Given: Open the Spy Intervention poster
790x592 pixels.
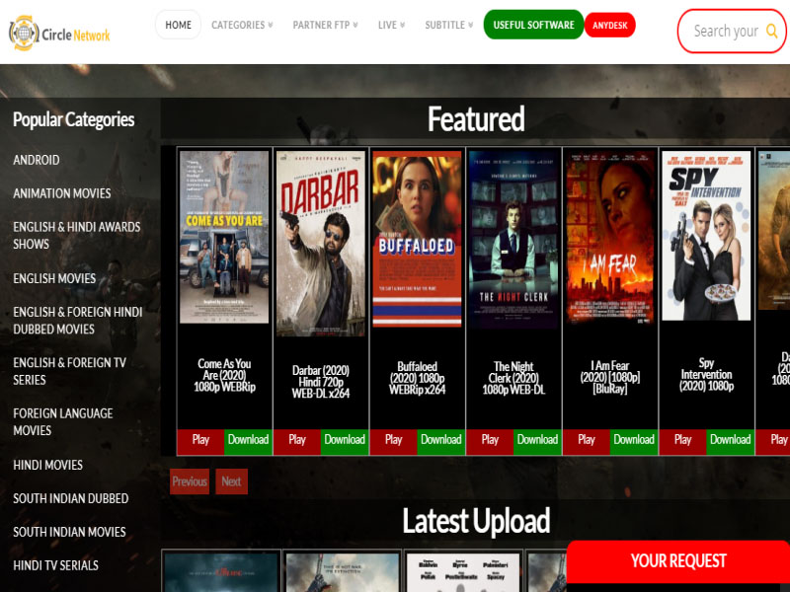Looking at the screenshot, I should (x=706, y=237).
